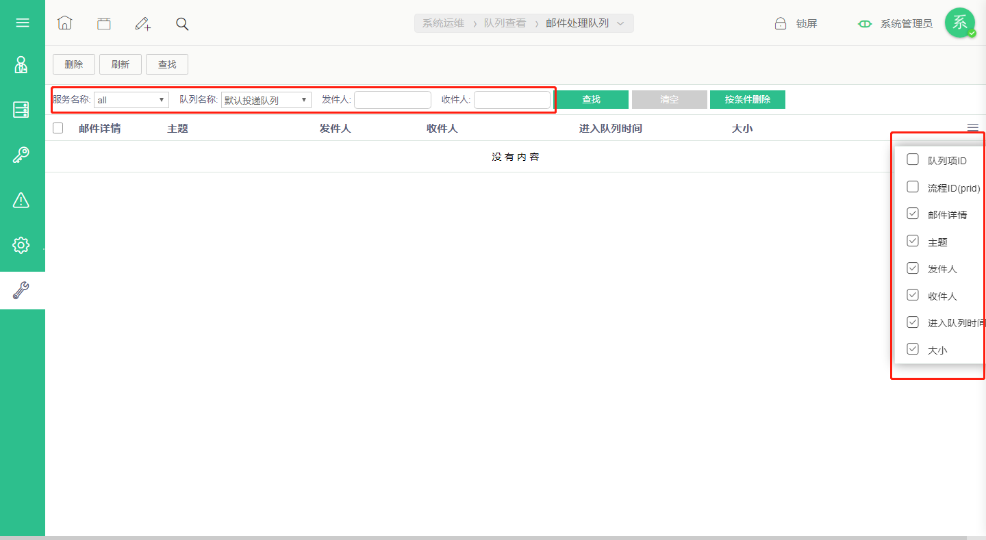Focus the 发件人 input field

point(393,100)
